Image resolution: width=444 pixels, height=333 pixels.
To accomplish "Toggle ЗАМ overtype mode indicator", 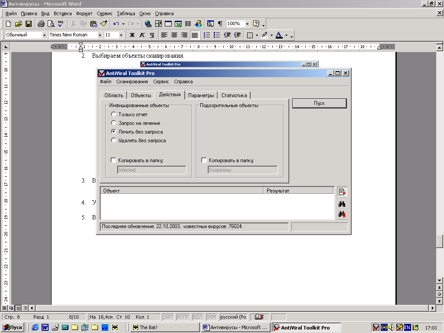I will [212, 317].
